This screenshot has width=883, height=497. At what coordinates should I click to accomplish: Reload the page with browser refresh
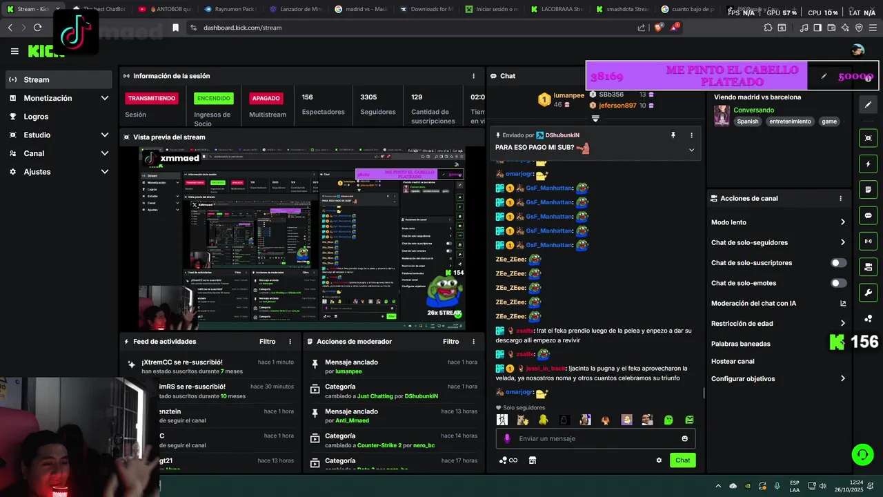click(x=37, y=28)
